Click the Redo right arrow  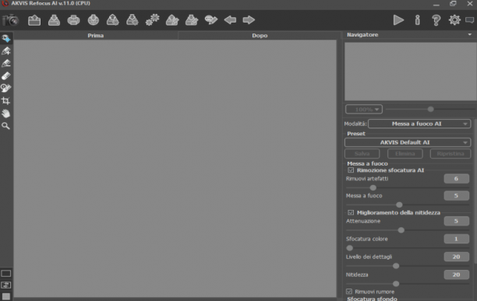249,20
